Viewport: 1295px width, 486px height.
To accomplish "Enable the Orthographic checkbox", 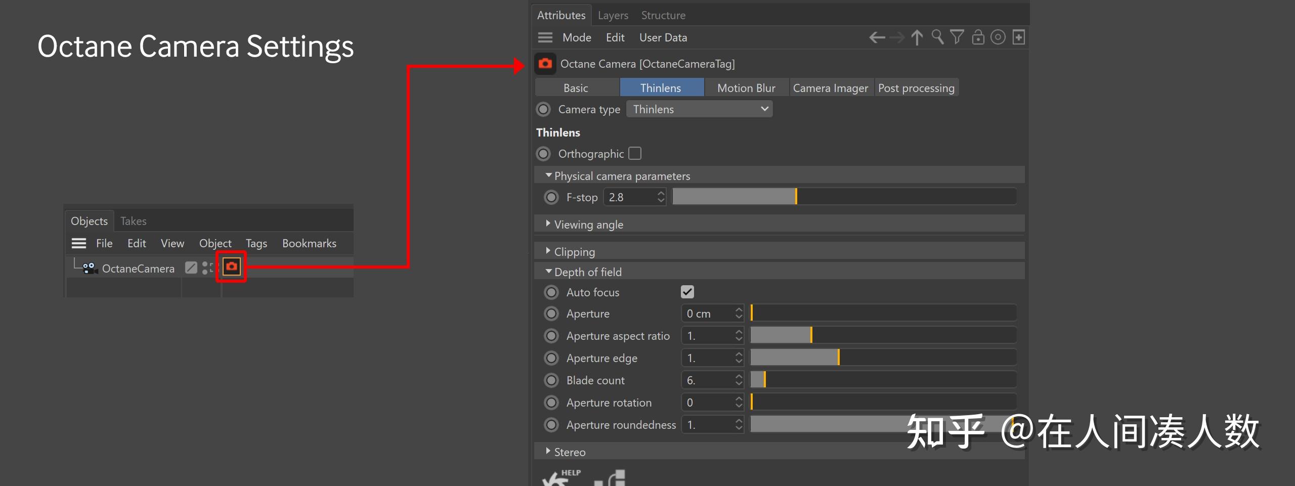I will (x=635, y=153).
